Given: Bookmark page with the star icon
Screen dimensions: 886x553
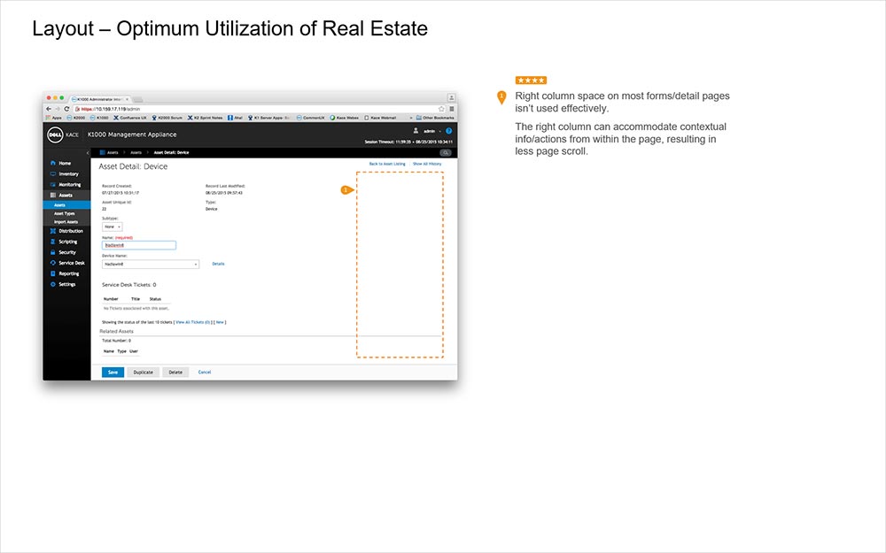Looking at the screenshot, I should 441,108.
